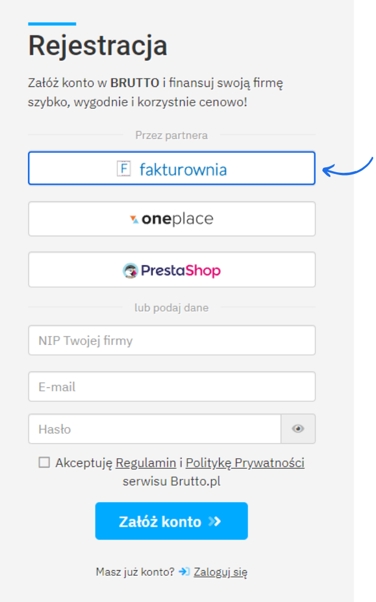Click the login arrow icon beside Zaloguj się
This screenshot has height=602, width=376.
tap(184, 571)
